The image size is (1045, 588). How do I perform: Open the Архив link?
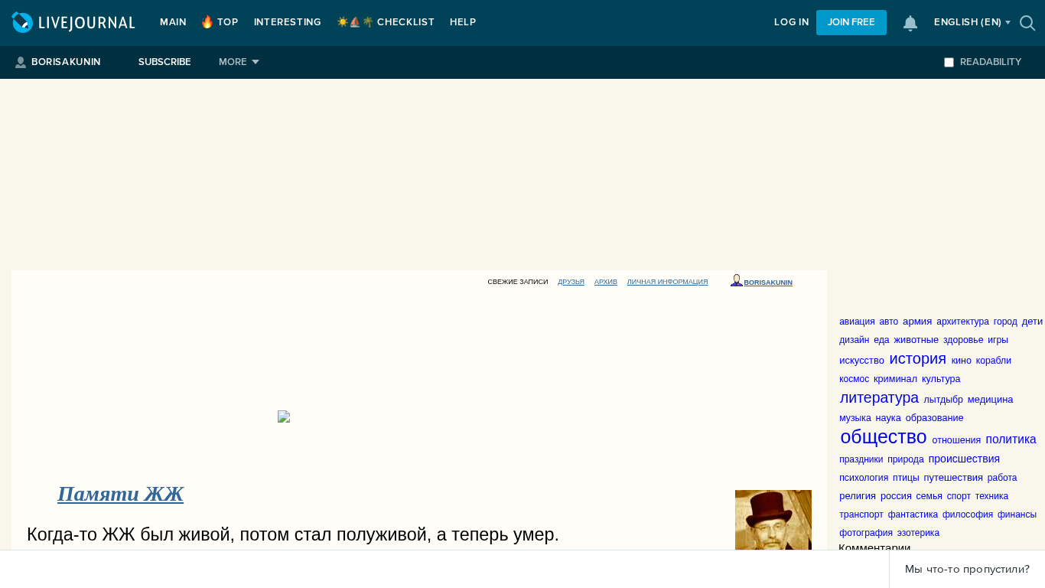click(606, 282)
